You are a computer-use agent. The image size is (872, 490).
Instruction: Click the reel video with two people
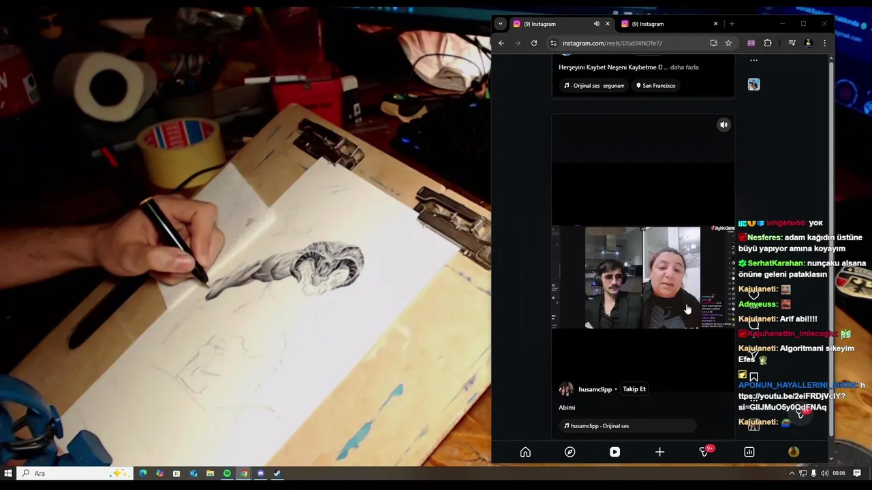point(642,278)
